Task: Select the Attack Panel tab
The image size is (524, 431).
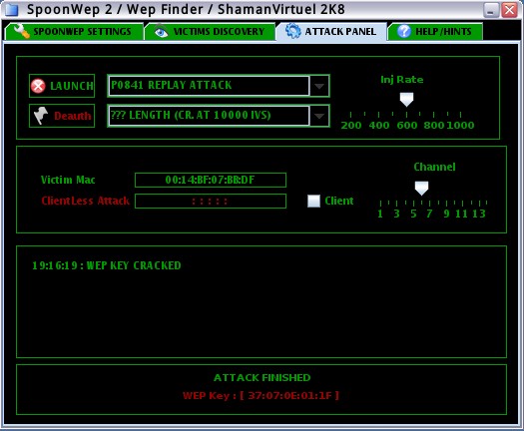Action: (x=330, y=32)
